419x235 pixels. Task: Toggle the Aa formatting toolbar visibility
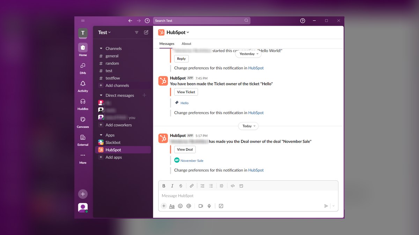[x=172, y=206]
